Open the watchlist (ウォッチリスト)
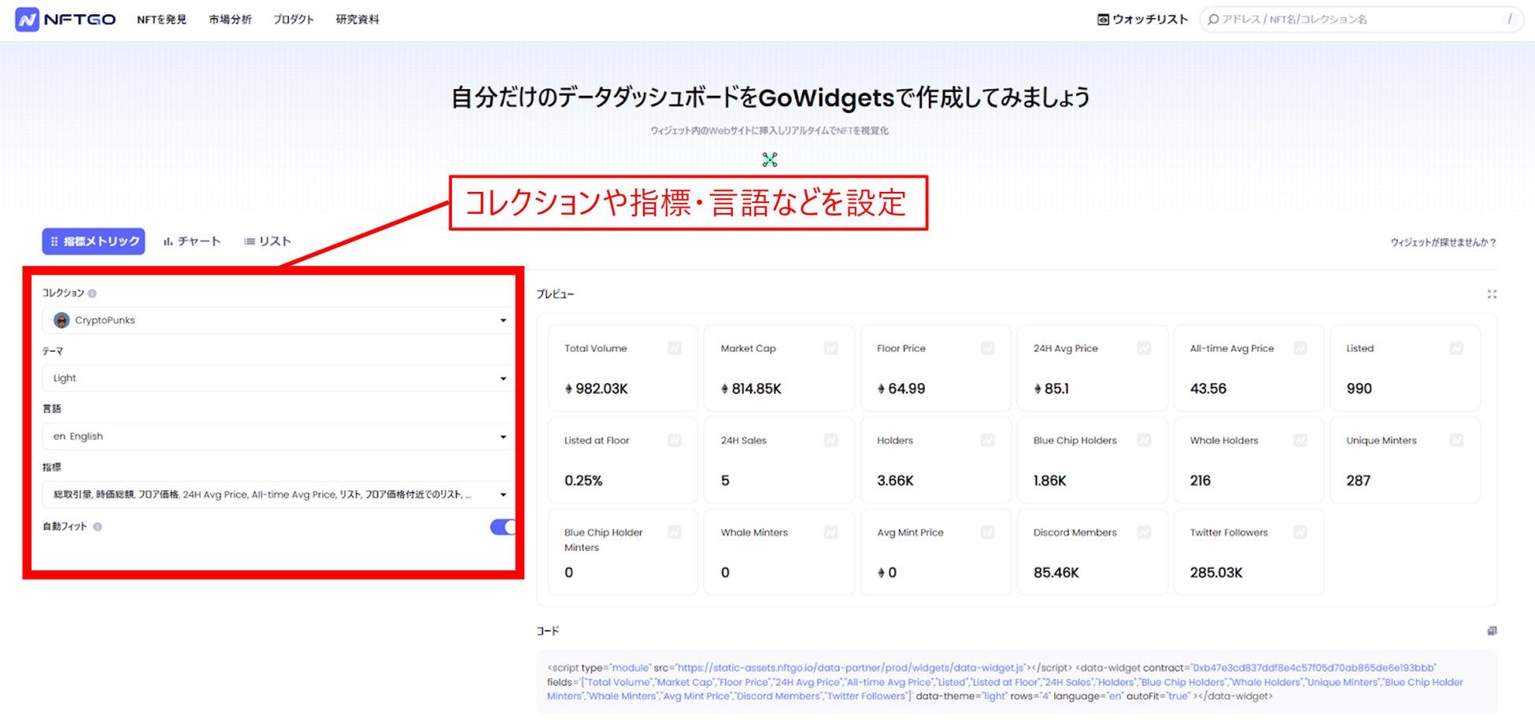Viewport: 1535px width, 726px height. [1142, 20]
